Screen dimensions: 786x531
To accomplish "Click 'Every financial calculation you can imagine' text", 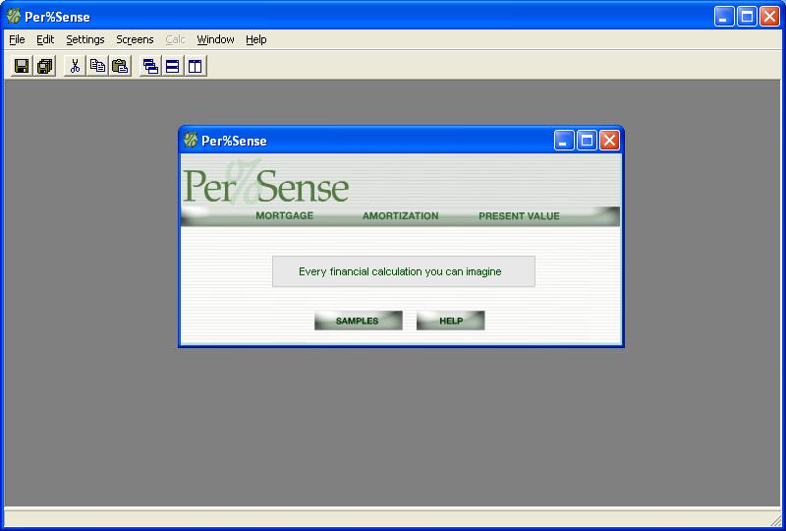I will [400, 271].
